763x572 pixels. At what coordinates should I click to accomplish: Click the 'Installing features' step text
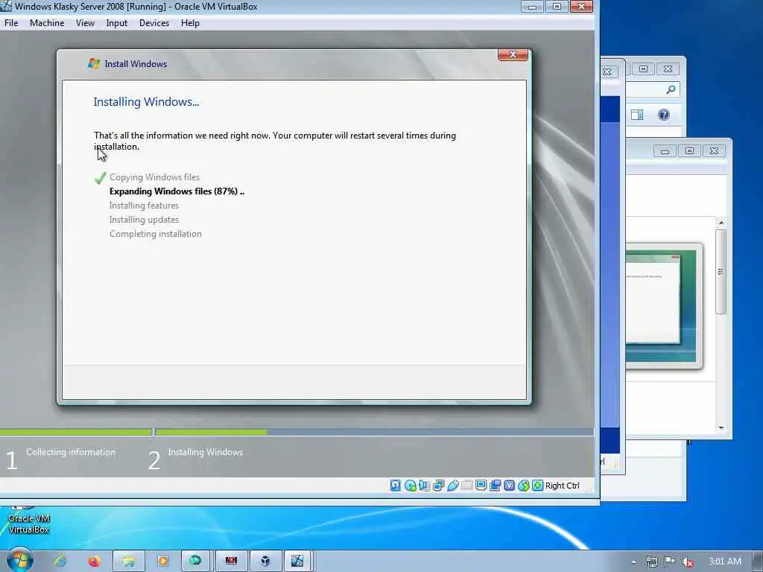pyautogui.click(x=144, y=206)
